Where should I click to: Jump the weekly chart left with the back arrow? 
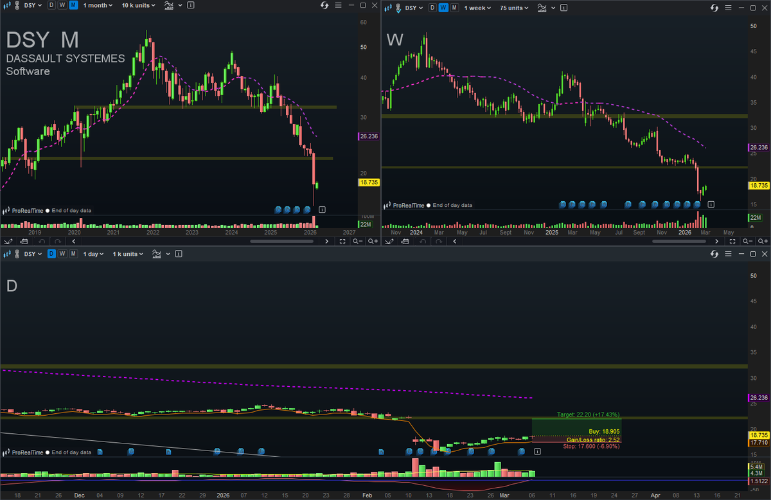(454, 241)
